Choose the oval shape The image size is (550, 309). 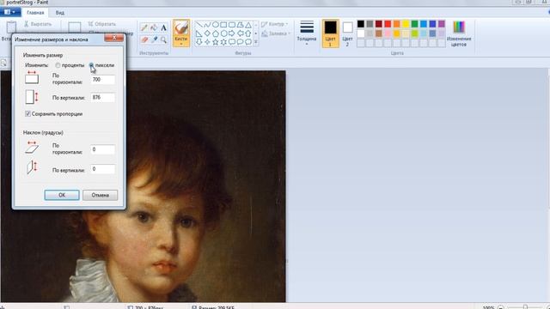(216, 25)
